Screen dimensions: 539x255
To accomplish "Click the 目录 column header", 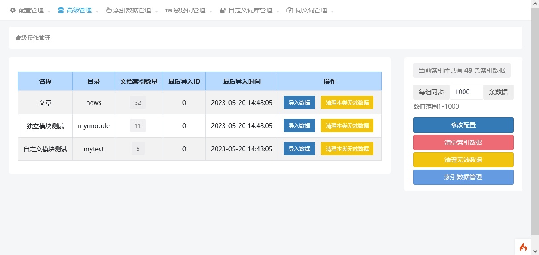I will (x=94, y=81).
